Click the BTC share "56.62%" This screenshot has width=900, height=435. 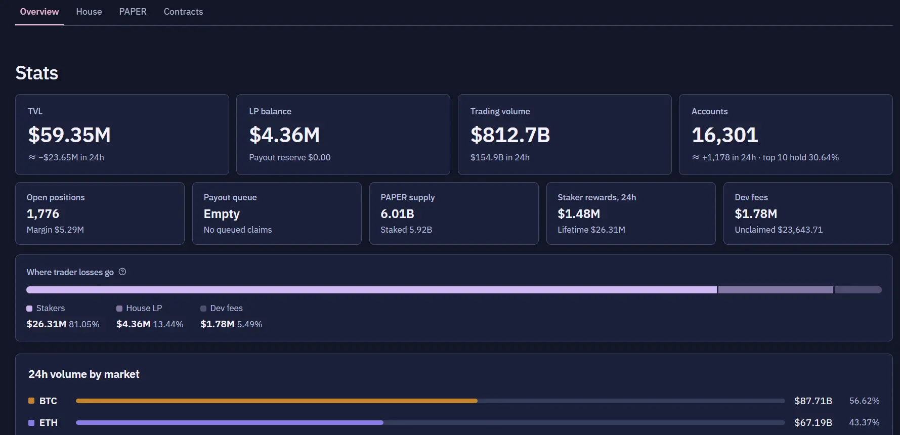(x=864, y=401)
